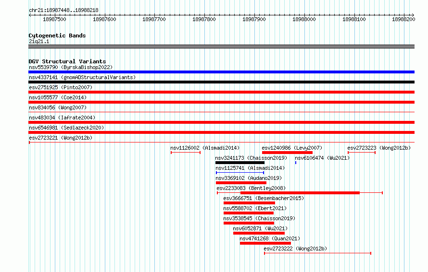Select the black nsv3241173 variant bar

pos(240,163)
